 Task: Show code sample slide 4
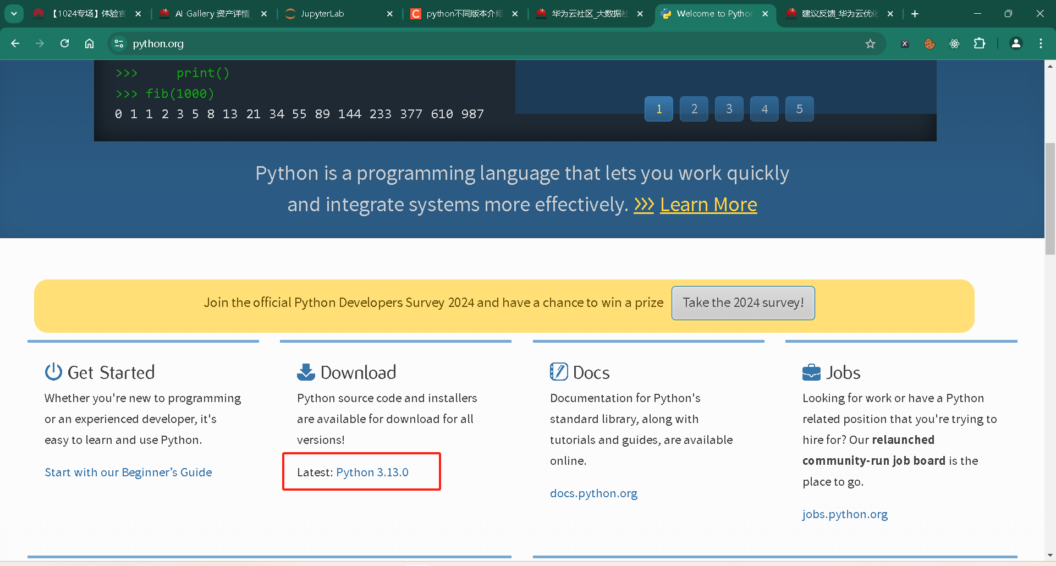click(x=765, y=109)
